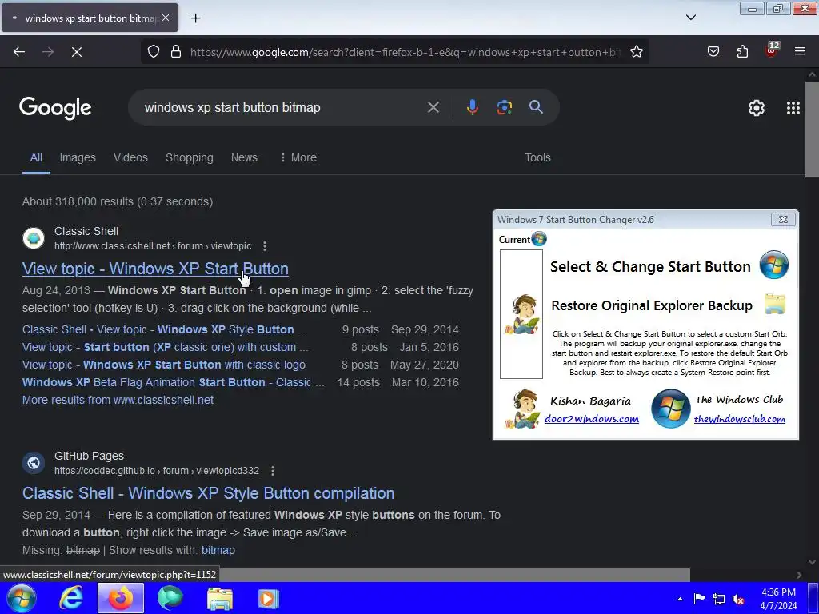Viewport: 819px width, 614px height.
Task: Open a new tab with the plus button
Action: (x=195, y=18)
